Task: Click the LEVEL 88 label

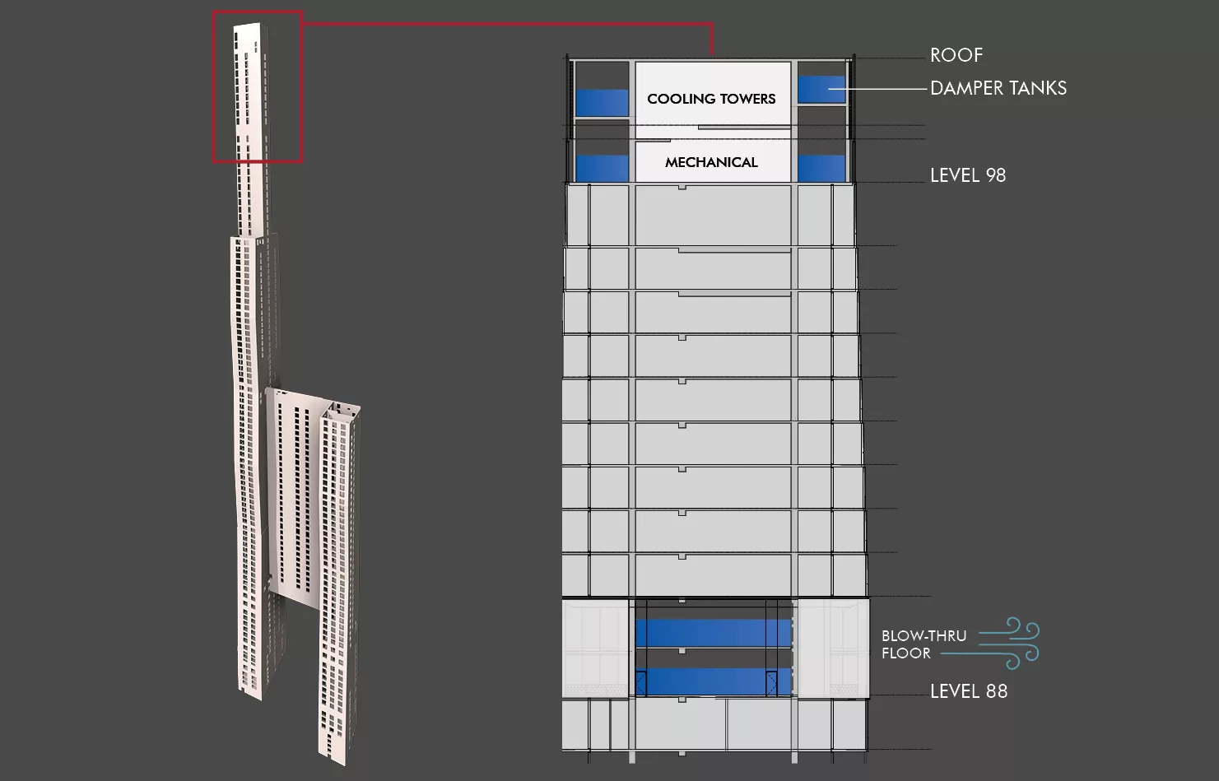Action: (x=969, y=691)
